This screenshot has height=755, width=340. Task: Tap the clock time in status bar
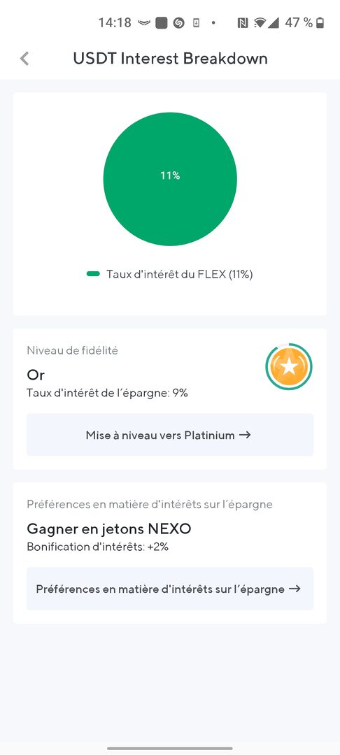[115, 22]
